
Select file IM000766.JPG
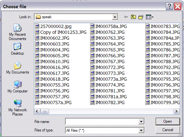click(107, 56)
